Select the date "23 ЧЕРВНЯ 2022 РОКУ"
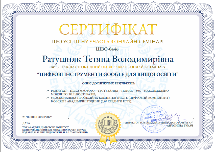 (37, 117)
